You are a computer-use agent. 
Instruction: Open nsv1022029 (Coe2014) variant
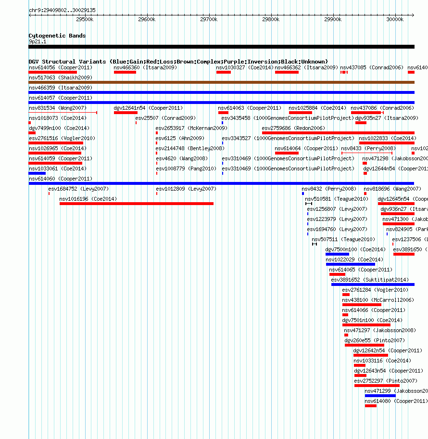tap(354, 259)
